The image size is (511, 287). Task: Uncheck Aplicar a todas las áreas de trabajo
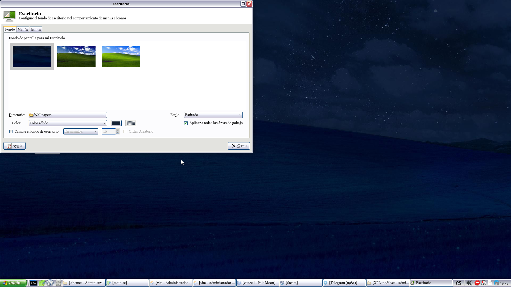click(186, 123)
